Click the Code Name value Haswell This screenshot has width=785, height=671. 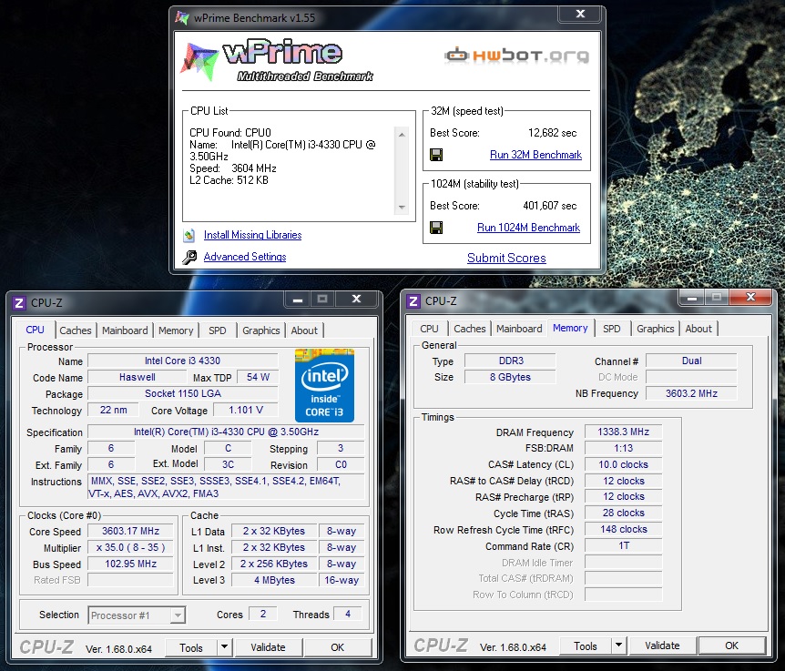click(138, 377)
